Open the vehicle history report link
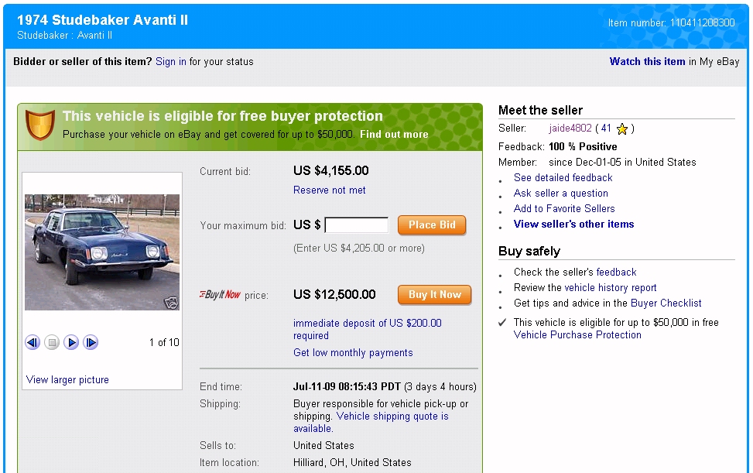Image resolution: width=753 pixels, height=473 pixels. coord(611,288)
